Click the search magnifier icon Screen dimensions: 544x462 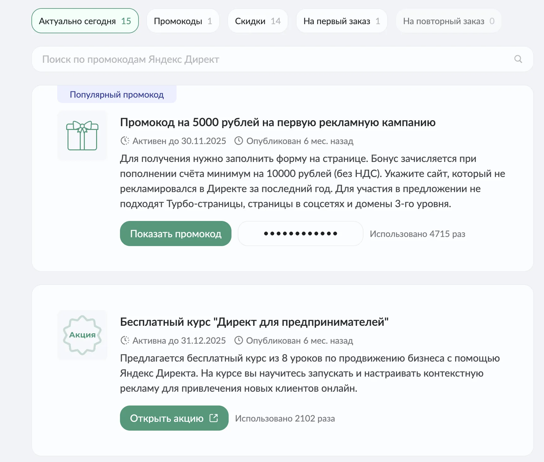[518, 59]
